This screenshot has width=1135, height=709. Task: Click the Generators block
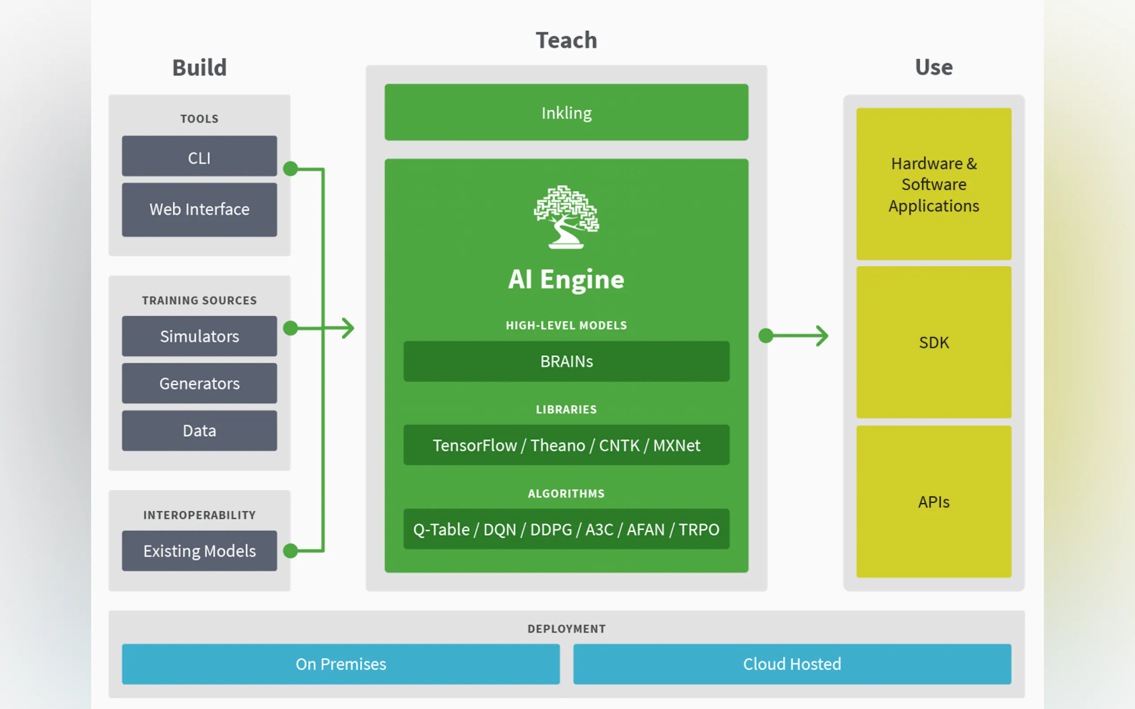tap(199, 384)
